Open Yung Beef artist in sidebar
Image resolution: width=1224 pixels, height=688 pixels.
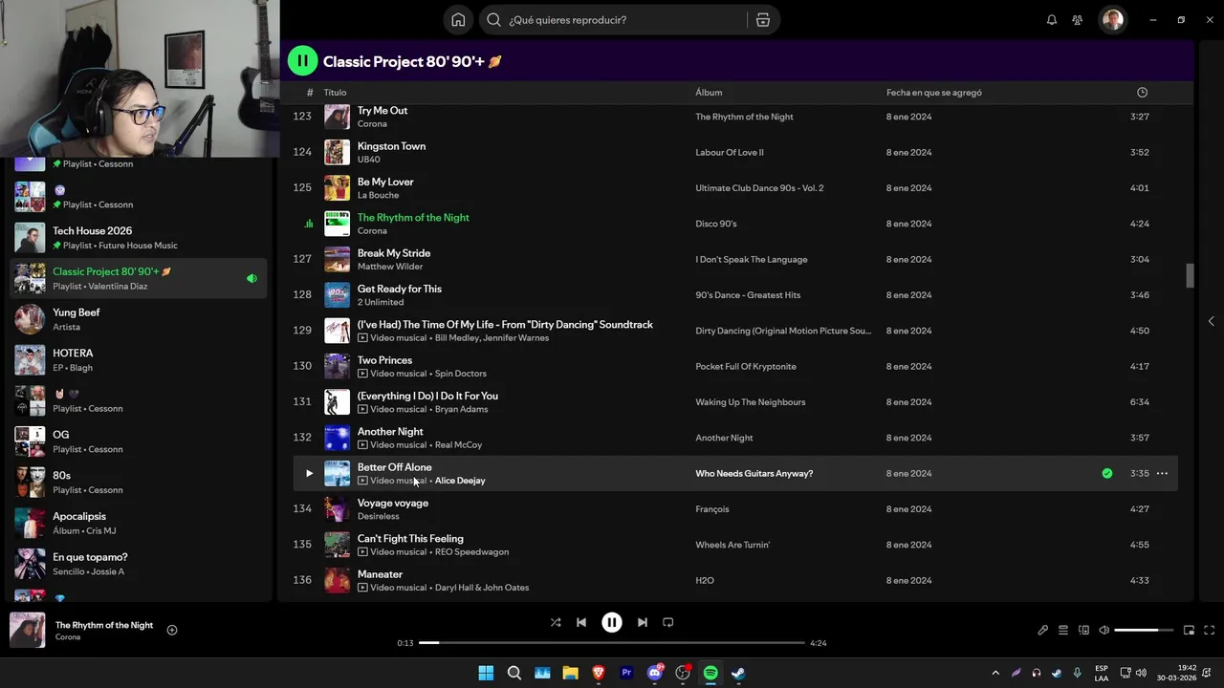[140, 319]
